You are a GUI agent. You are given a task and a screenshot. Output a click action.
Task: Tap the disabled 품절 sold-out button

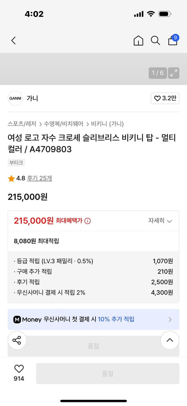pyautogui.click(x=108, y=373)
